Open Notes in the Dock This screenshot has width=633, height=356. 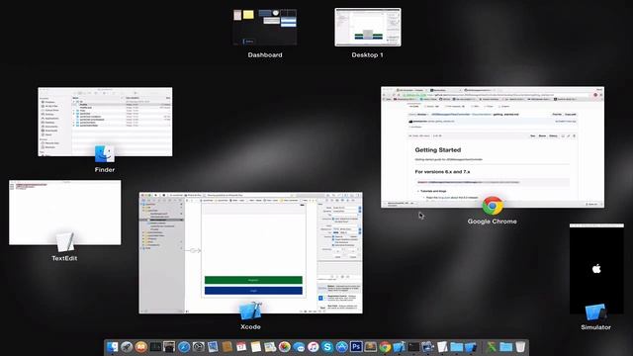point(256,347)
